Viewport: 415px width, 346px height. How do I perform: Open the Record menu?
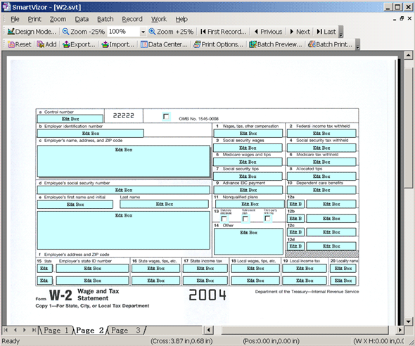132,19
